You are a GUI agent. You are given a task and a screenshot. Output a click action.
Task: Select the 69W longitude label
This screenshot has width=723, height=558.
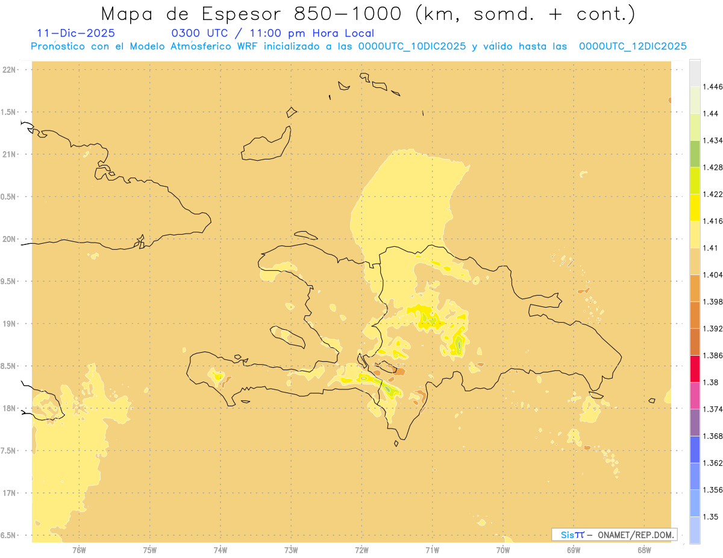click(x=574, y=550)
